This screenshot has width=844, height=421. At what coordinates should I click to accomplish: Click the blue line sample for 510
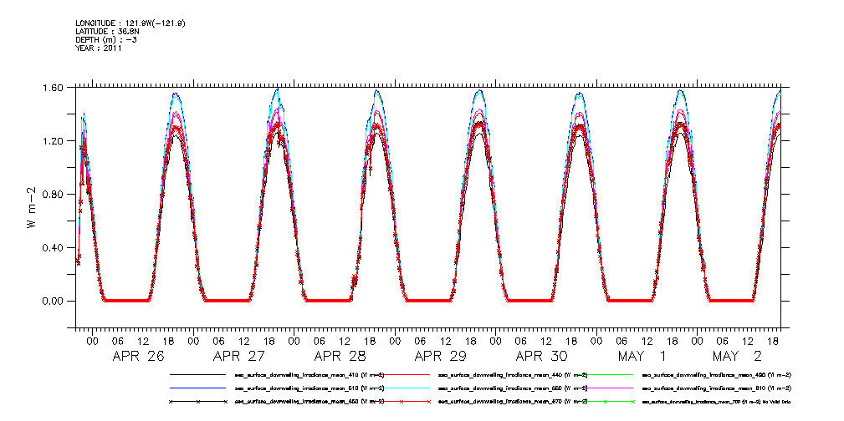pyautogui.click(x=197, y=388)
